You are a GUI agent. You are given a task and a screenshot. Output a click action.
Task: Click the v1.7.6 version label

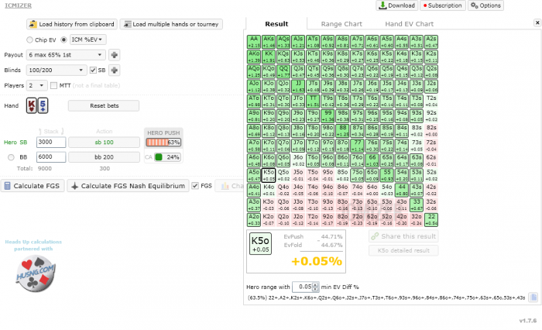528,321
